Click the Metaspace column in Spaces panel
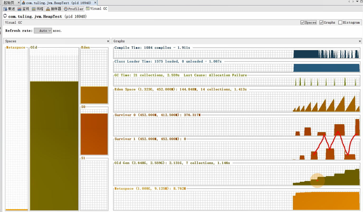Viewport: 363px width, 212px height. tap(17, 130)
